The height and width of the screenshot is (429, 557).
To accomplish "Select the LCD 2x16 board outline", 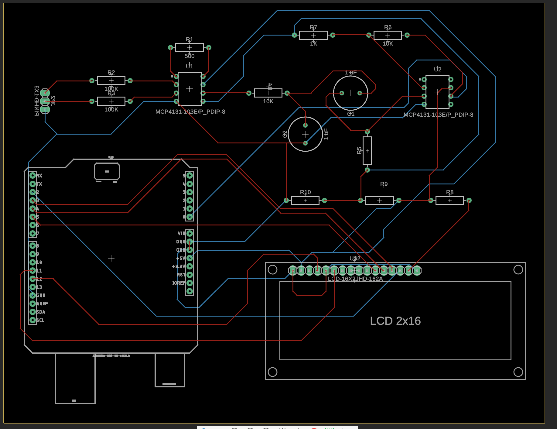I will pos(395,321).
